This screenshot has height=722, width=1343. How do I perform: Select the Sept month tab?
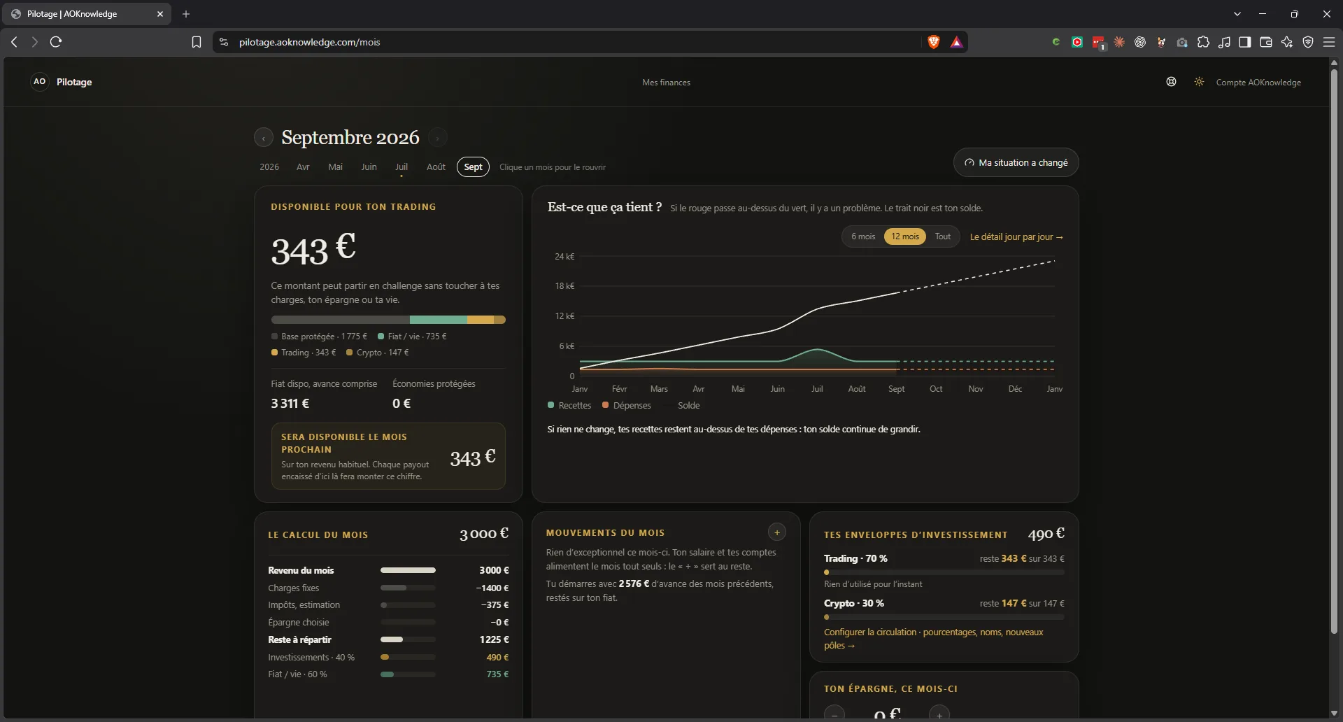tap(473, 167)
